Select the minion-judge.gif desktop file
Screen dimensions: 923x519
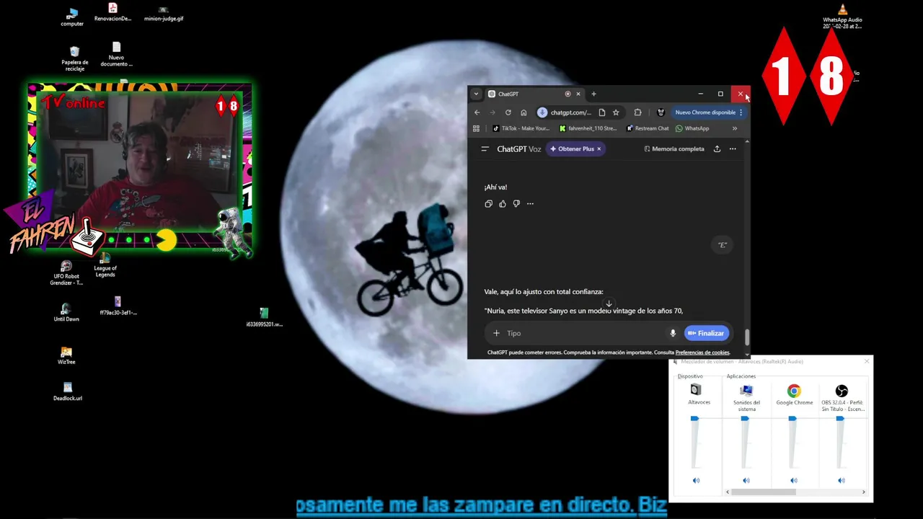(x=164, y=14)
